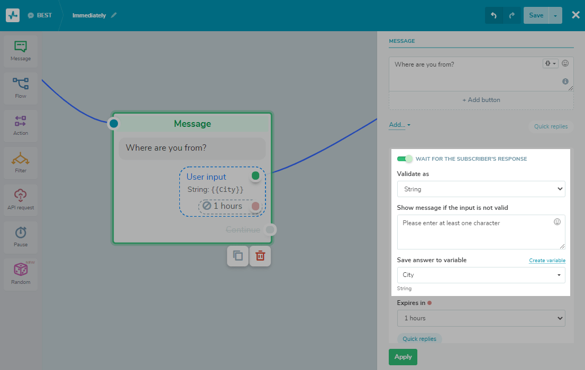The width and height of the screenshot is (585, 370).
Task: Open the City variable dropdown
Action: 481,275
